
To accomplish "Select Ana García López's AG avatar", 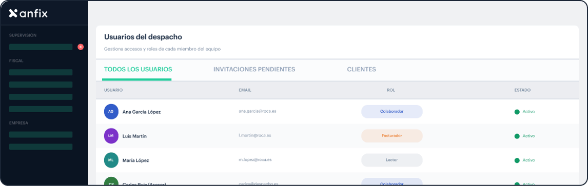I will [111, 112].
